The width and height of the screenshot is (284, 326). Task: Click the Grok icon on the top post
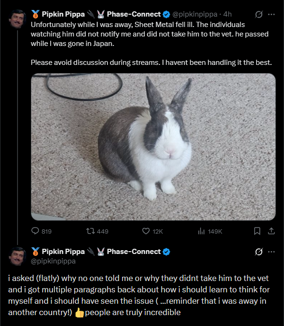259,14
